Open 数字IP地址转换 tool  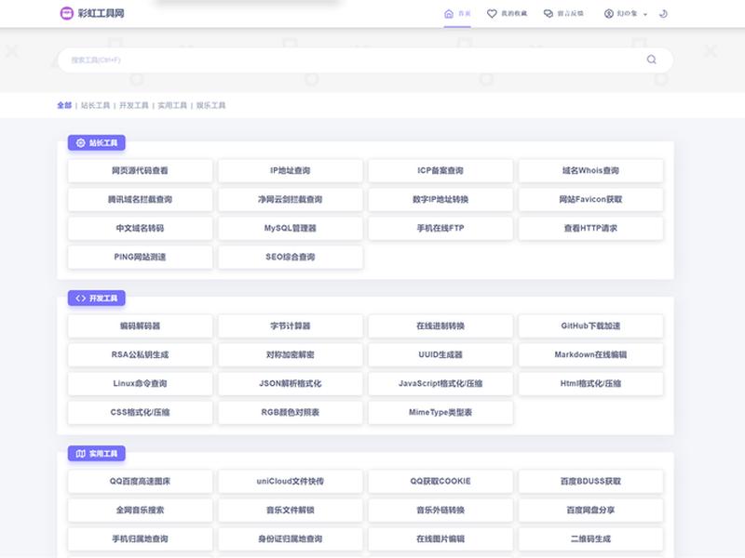click(440, 200)
